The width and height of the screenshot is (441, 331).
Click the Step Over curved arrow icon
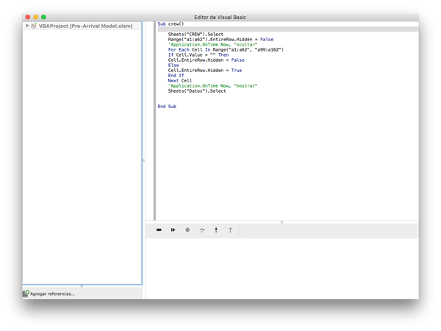point(201,230)
